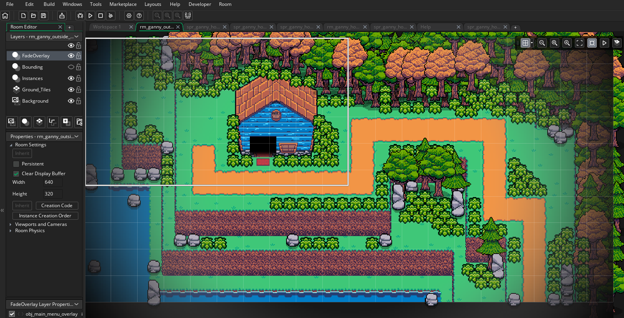Collapse the Room Settings section
The height and width of the screenshot is (318, 624).
tap(11, 145)
